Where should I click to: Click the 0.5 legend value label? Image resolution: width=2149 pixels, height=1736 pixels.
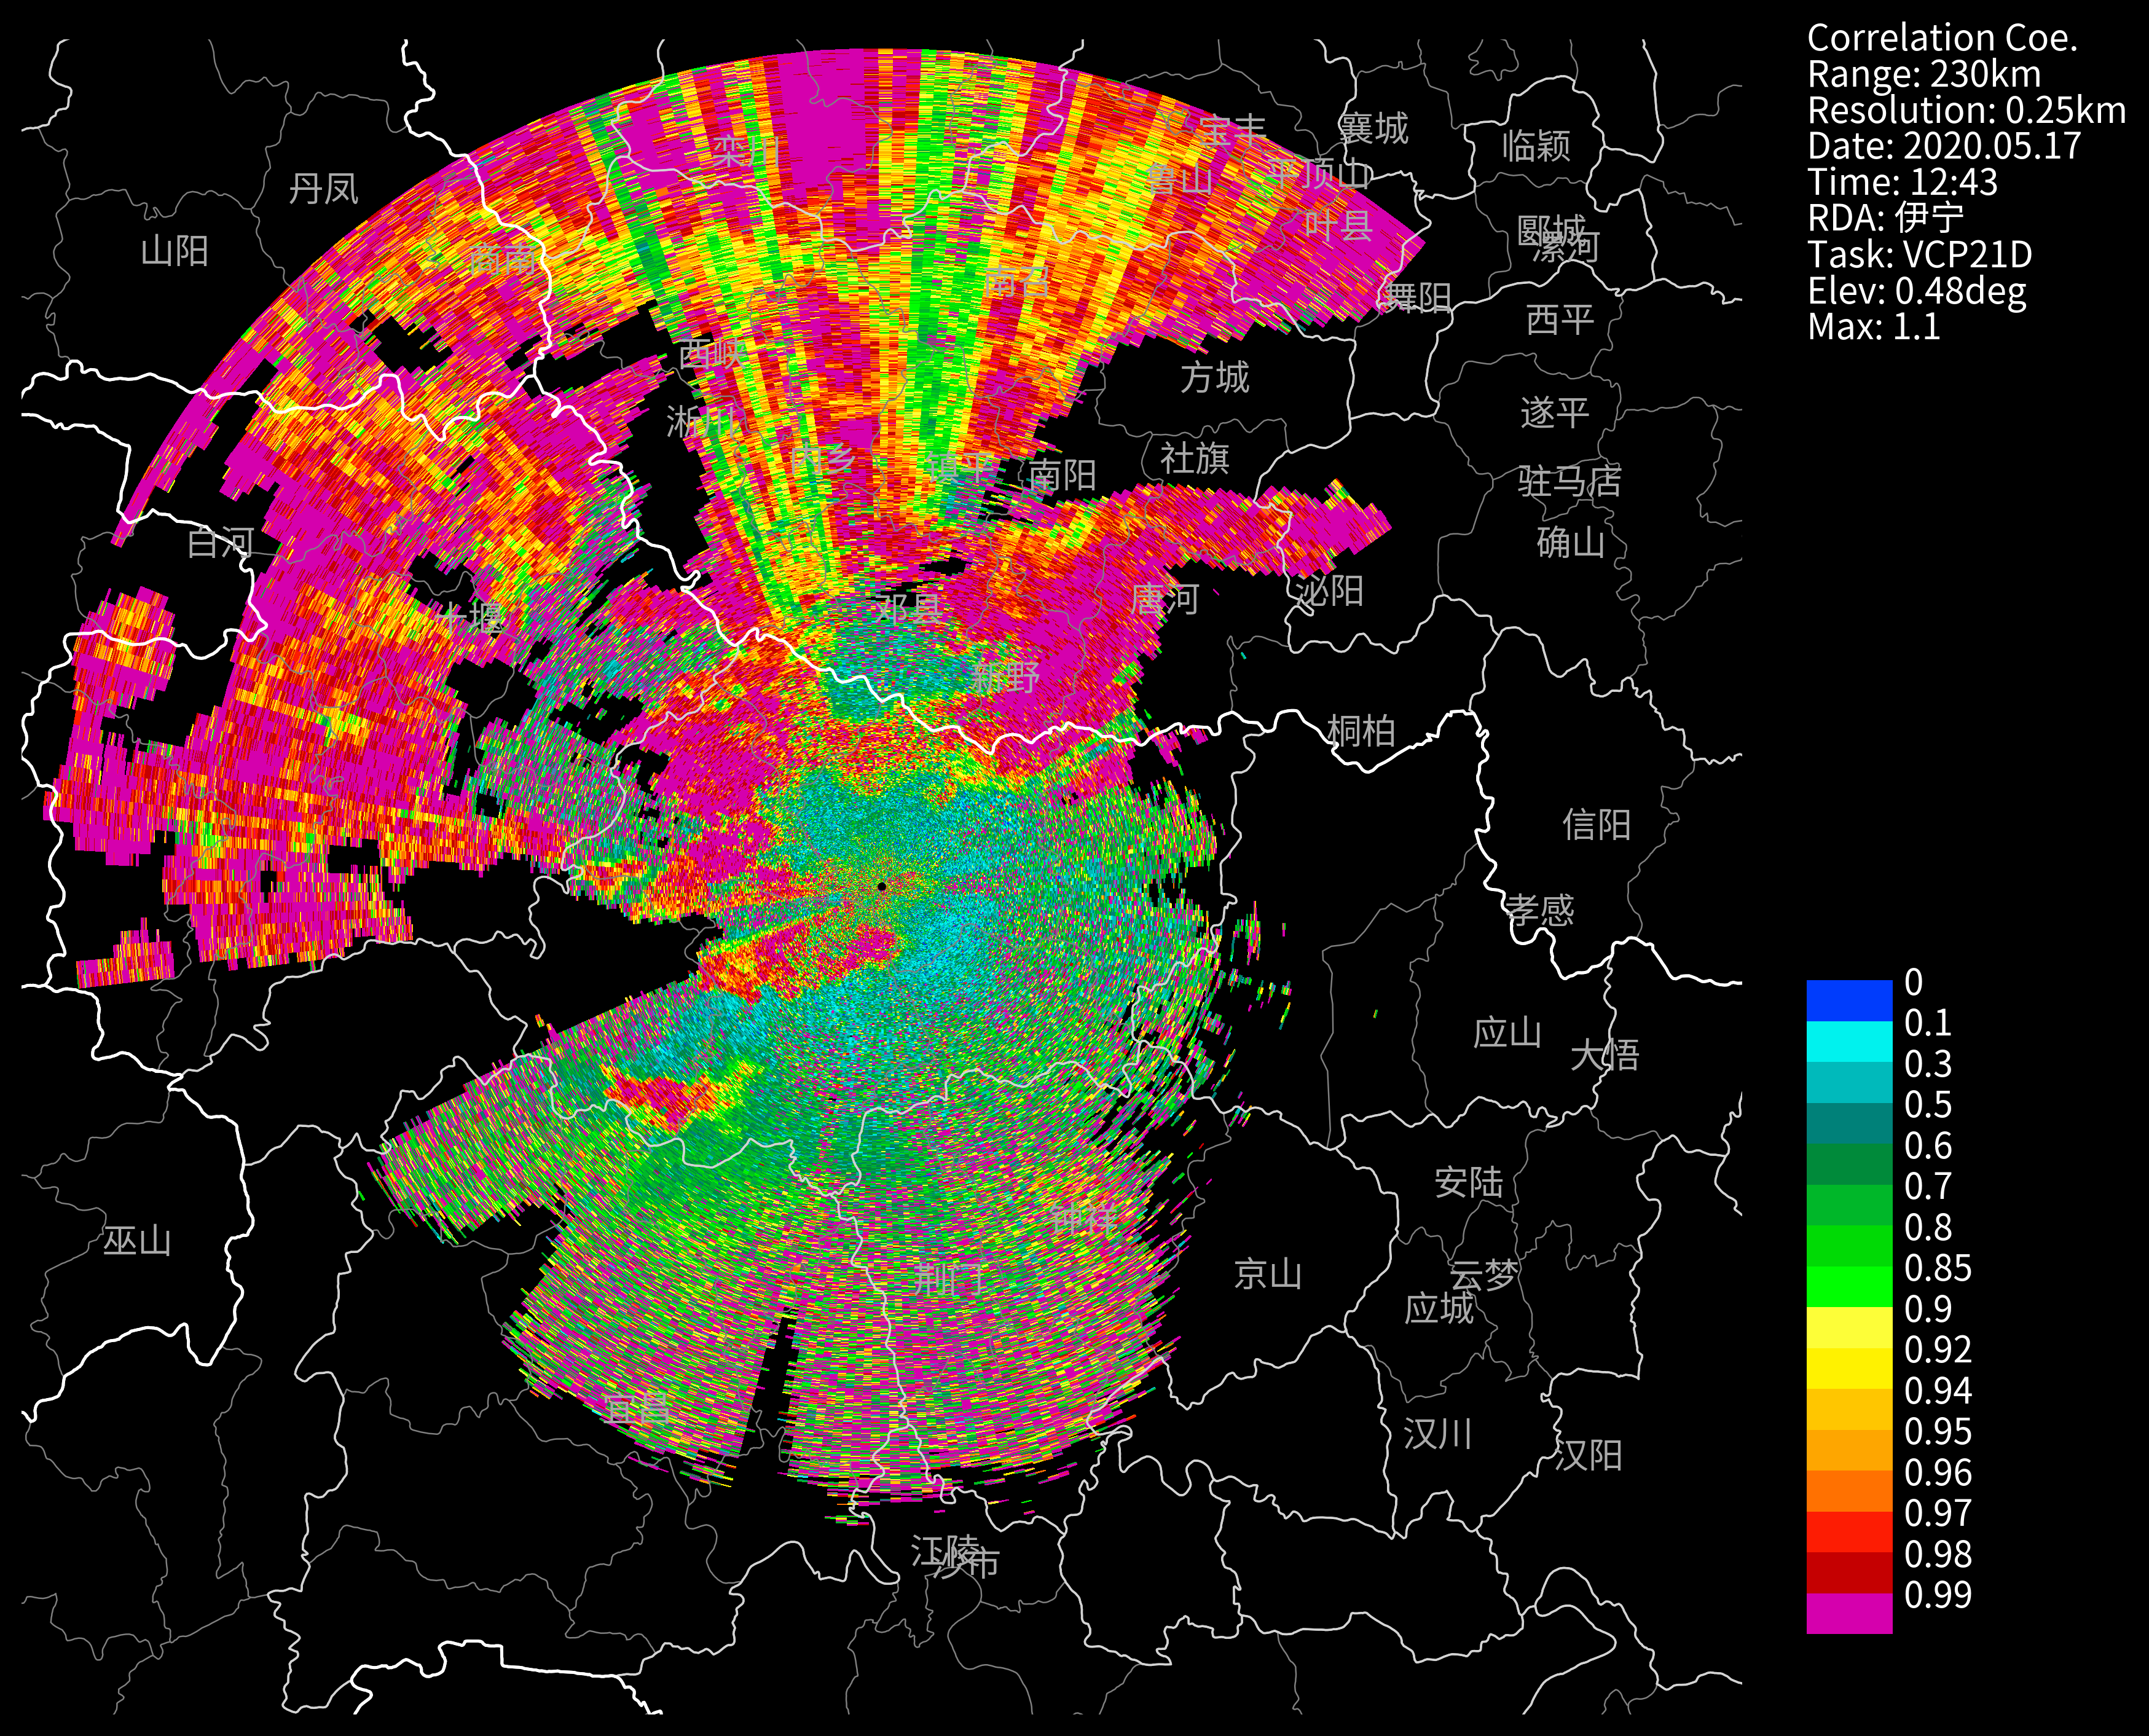tap(1927, 1104)
